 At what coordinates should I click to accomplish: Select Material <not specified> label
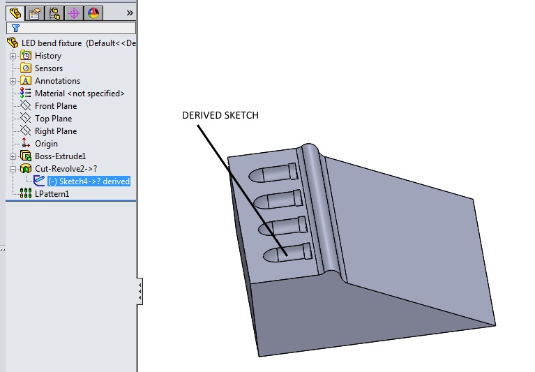80,94
